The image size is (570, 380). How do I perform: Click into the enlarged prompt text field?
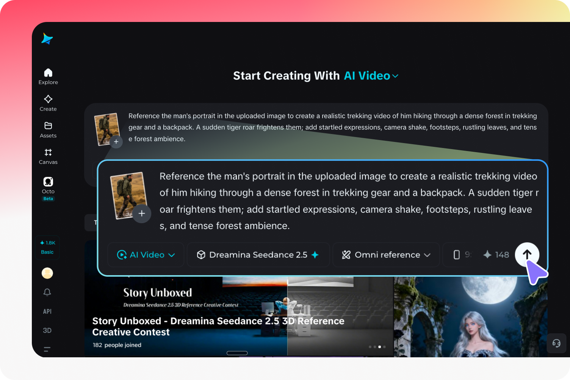[349, 201]
